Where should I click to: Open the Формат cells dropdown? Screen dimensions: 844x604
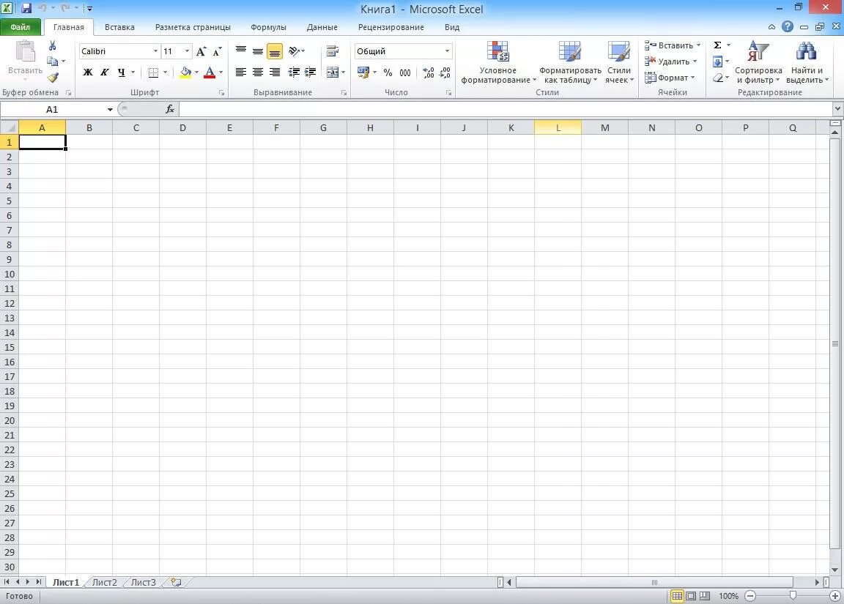(x=670, y=78)
